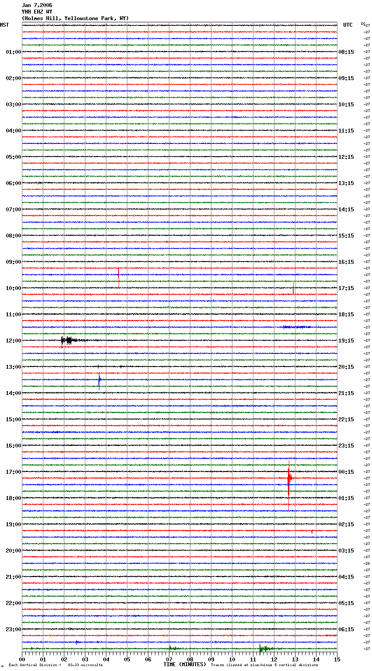Select the MST hour label "17:00"

click(x=14, y=472)
